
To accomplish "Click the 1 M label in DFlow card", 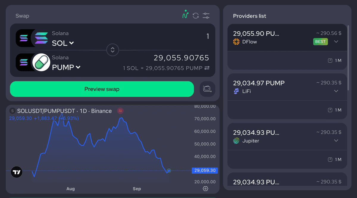I will (x=338, y=60).
